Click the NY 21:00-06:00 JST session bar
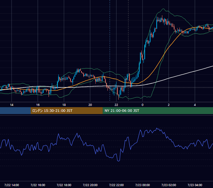The image size is (213, 188). point(158,111)
